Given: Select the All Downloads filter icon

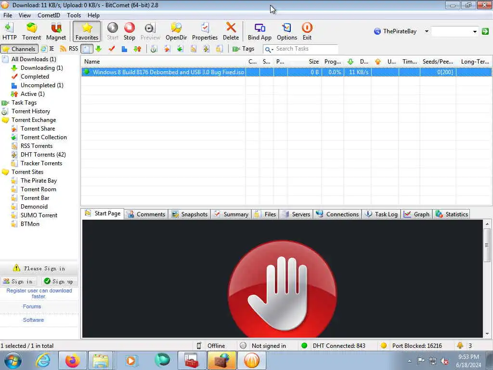Looking at the screenshot, I should tap(87, 49).
